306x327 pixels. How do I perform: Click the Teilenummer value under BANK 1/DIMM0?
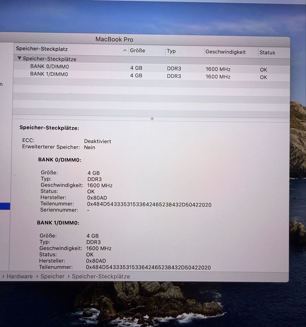pyautogui.click(x=149, y=268)
